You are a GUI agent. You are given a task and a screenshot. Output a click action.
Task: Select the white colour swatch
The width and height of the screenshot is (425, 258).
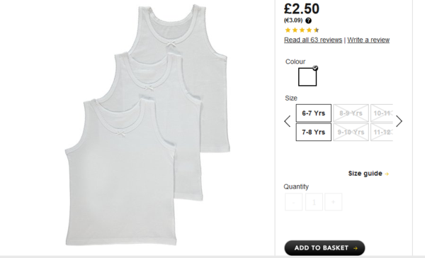pyautogui.click(x=307, y=77)
